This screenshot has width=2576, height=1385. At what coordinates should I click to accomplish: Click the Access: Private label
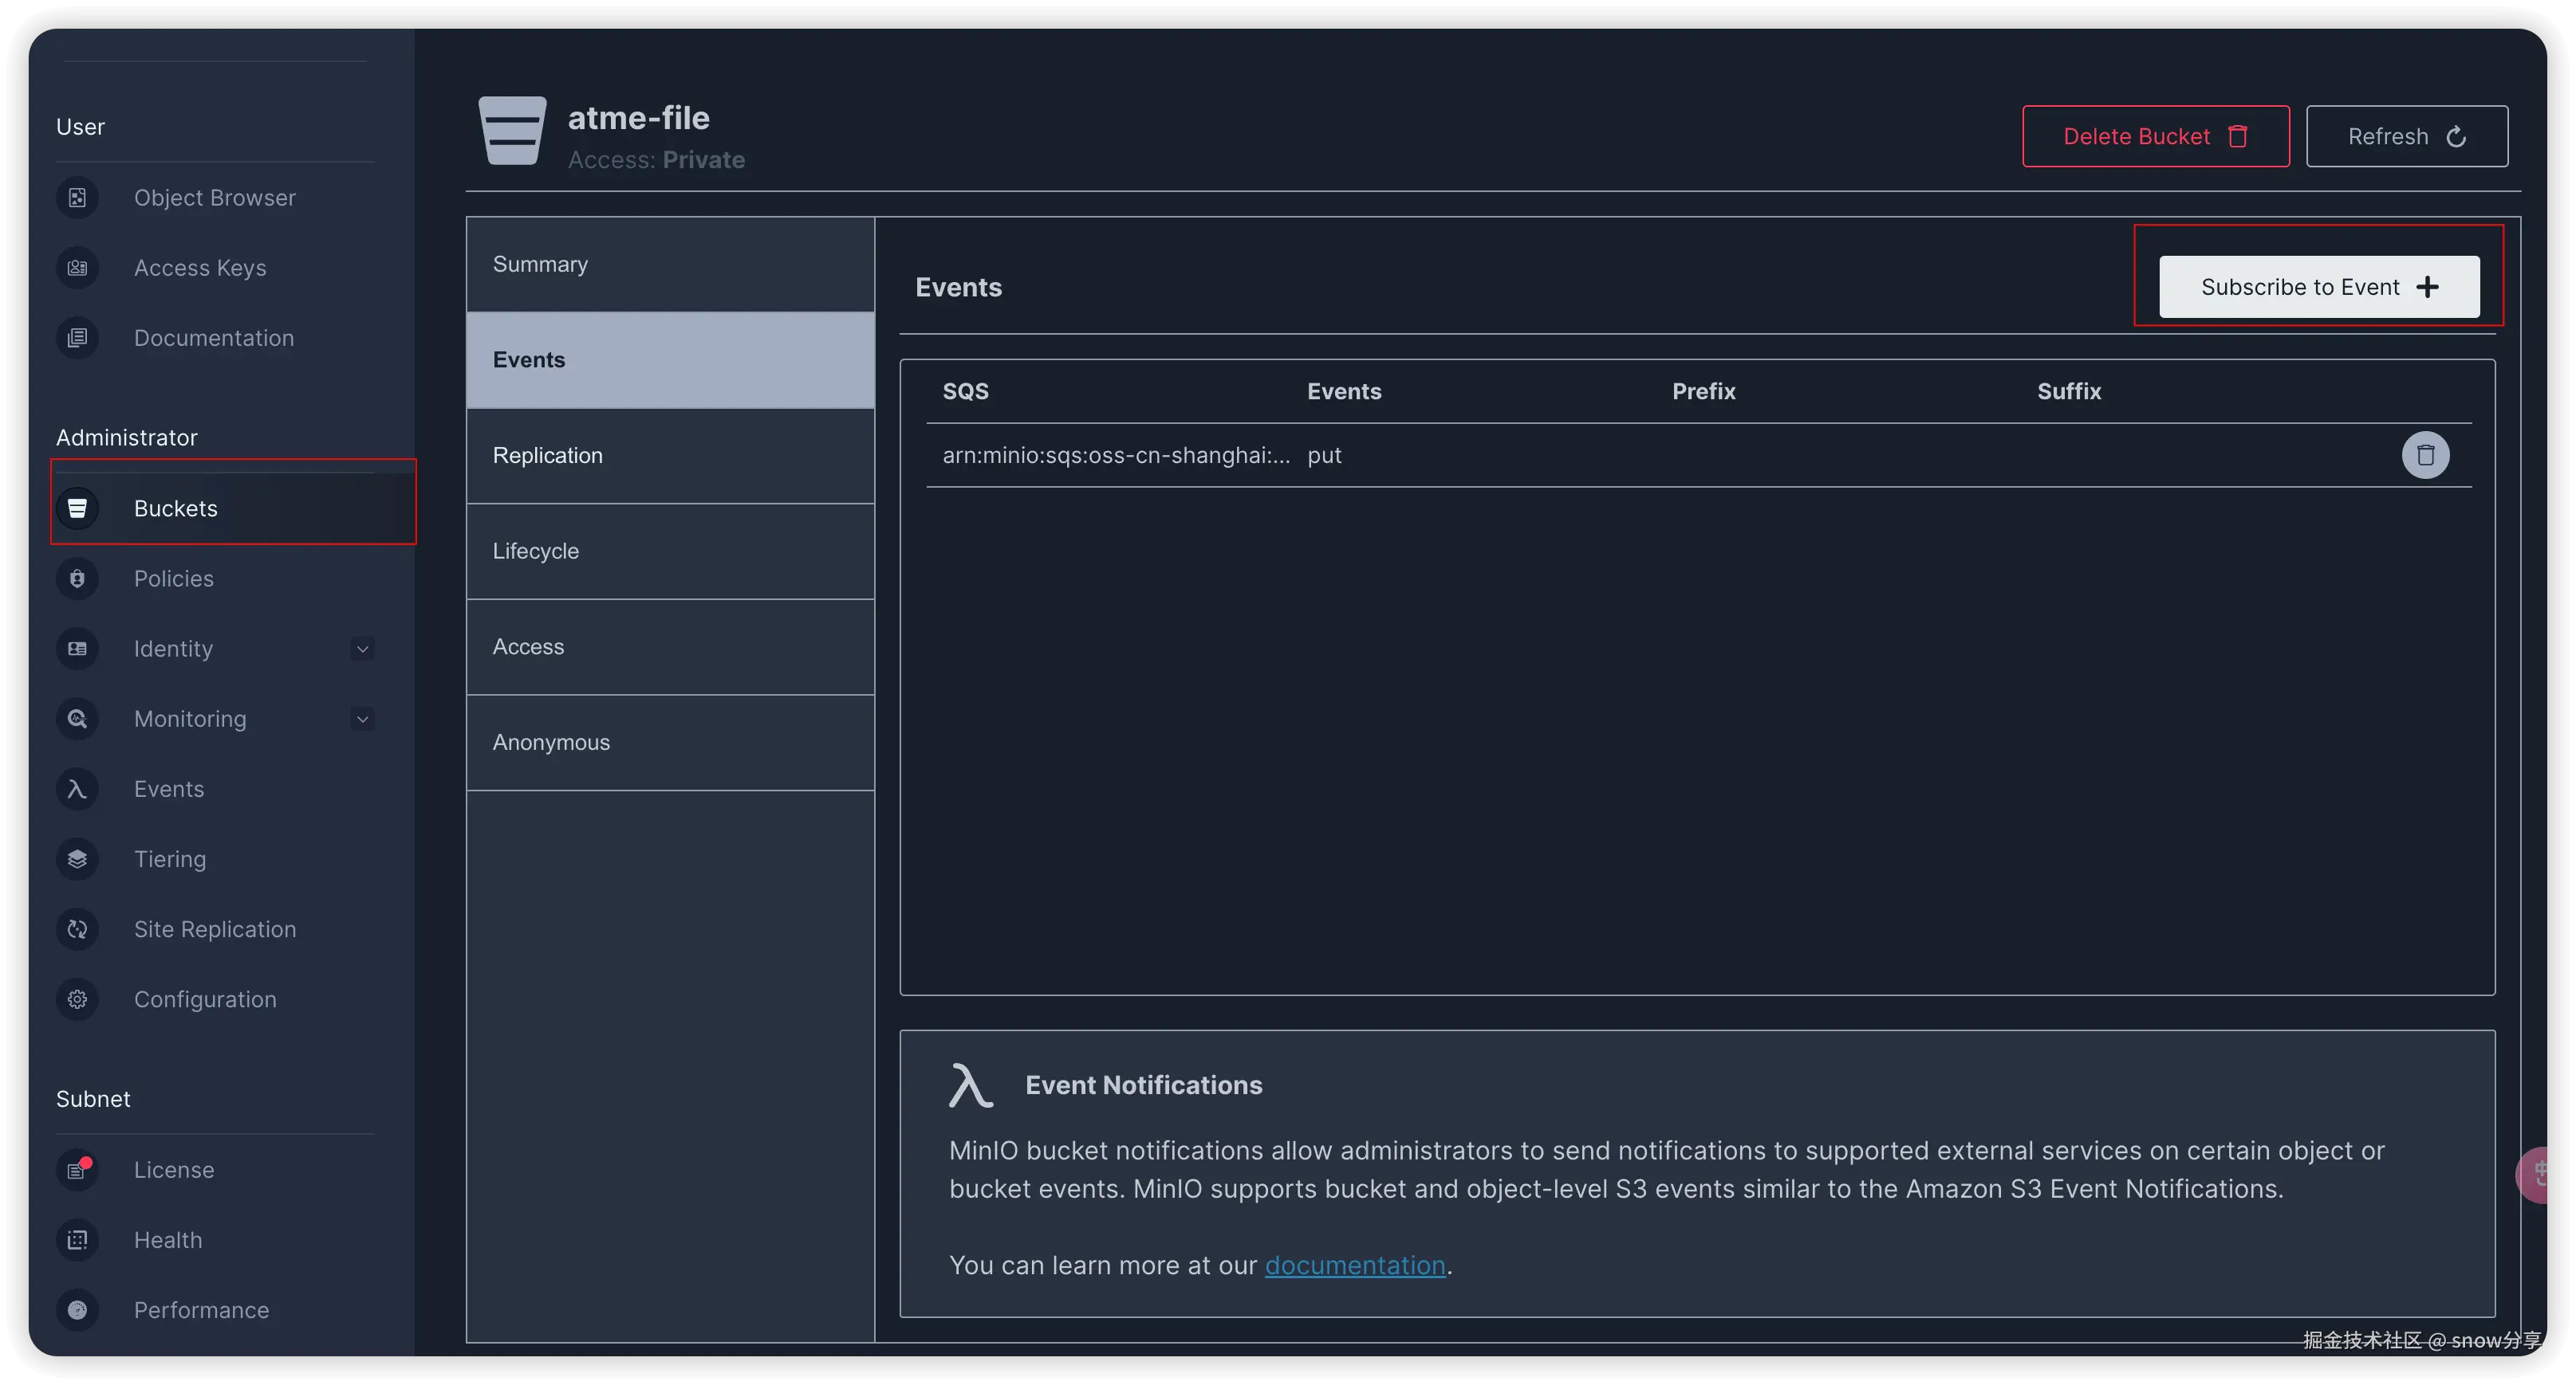[656, 160]
